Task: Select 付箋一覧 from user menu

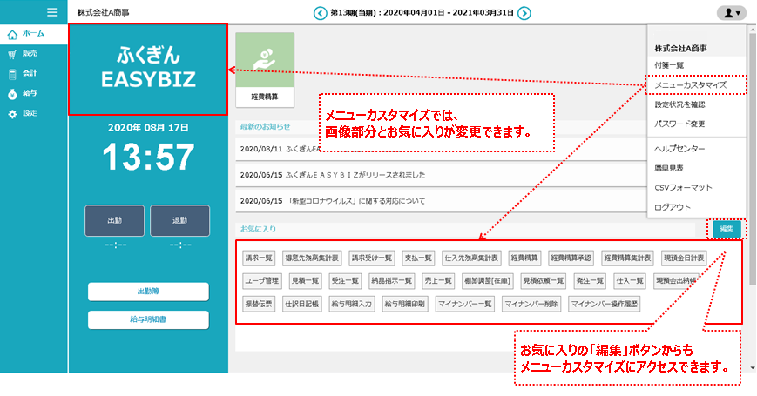Action: [x=669, y=65]
